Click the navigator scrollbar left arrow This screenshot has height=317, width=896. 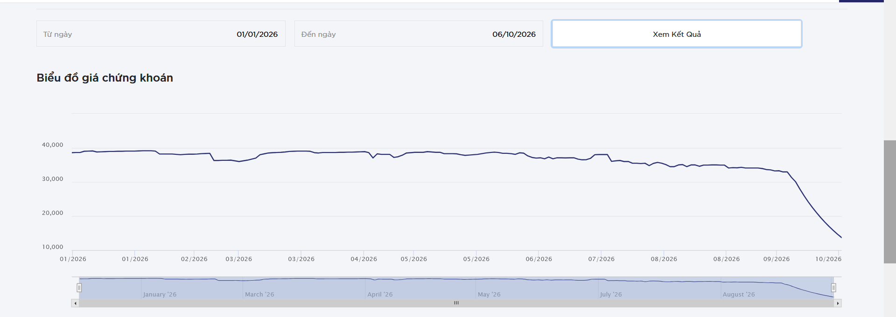click(x=75, y=303)
